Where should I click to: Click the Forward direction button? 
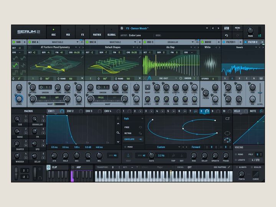pos(196,147)
